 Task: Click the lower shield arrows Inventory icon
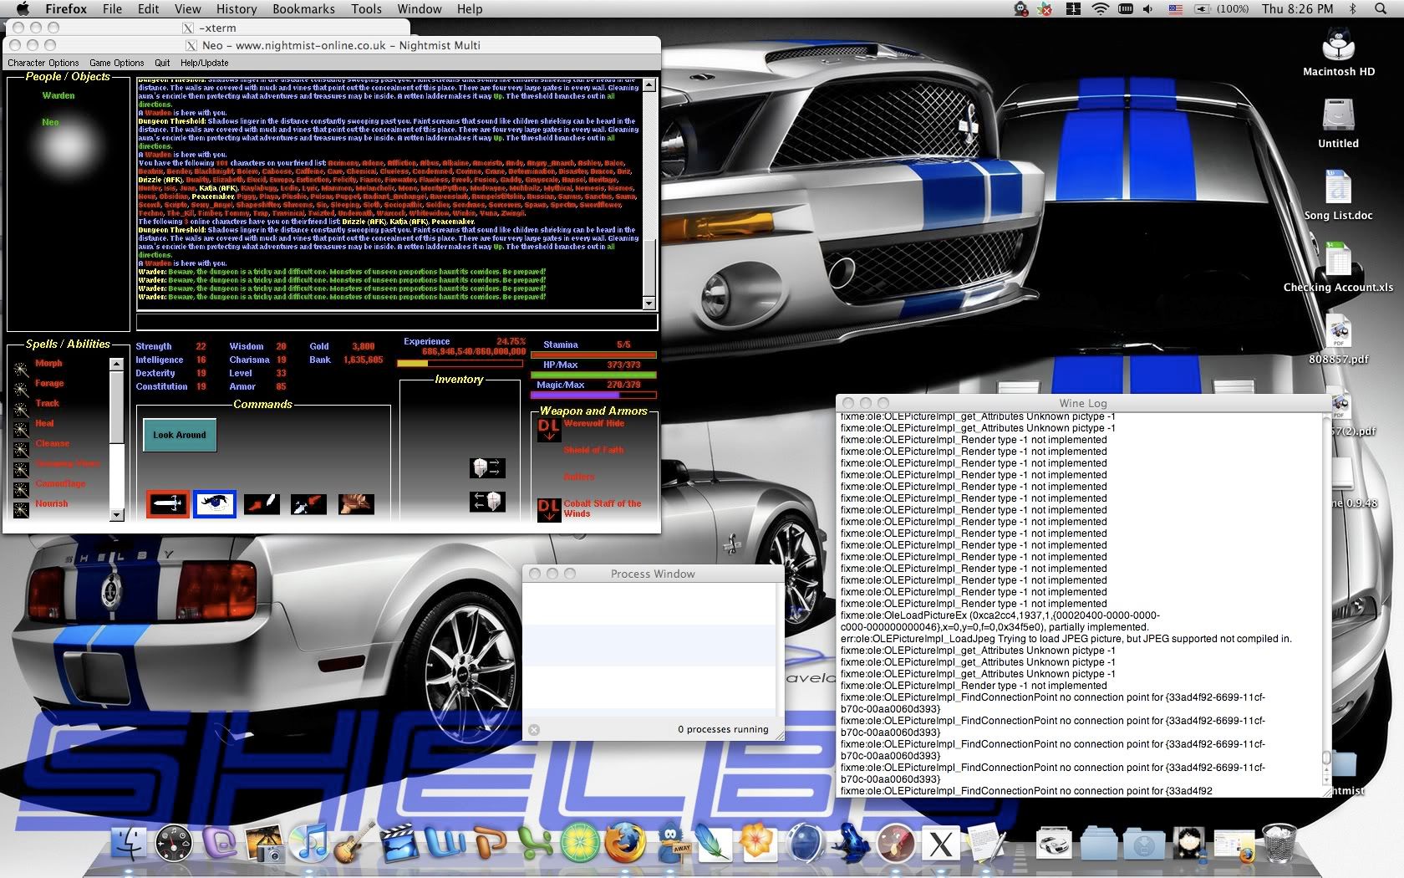[487, 502]
